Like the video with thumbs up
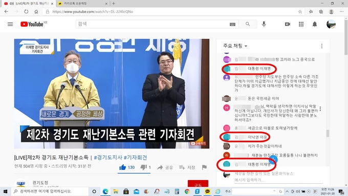The width and height of the screenshot is (348, 196). pyautogui.click(x=127, y=167)
